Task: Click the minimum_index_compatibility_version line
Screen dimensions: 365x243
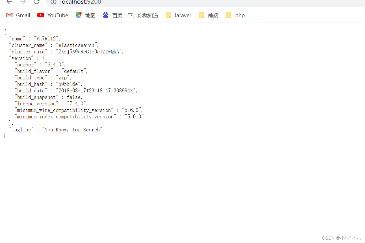Action: 79,117
